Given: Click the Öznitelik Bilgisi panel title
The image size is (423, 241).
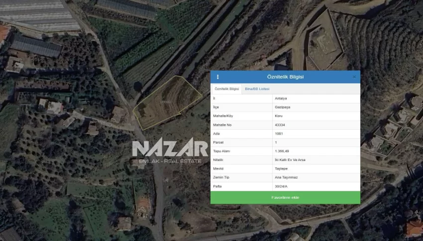Looking at the screenshot, I should pyautogui.click(x=285, y=77).
